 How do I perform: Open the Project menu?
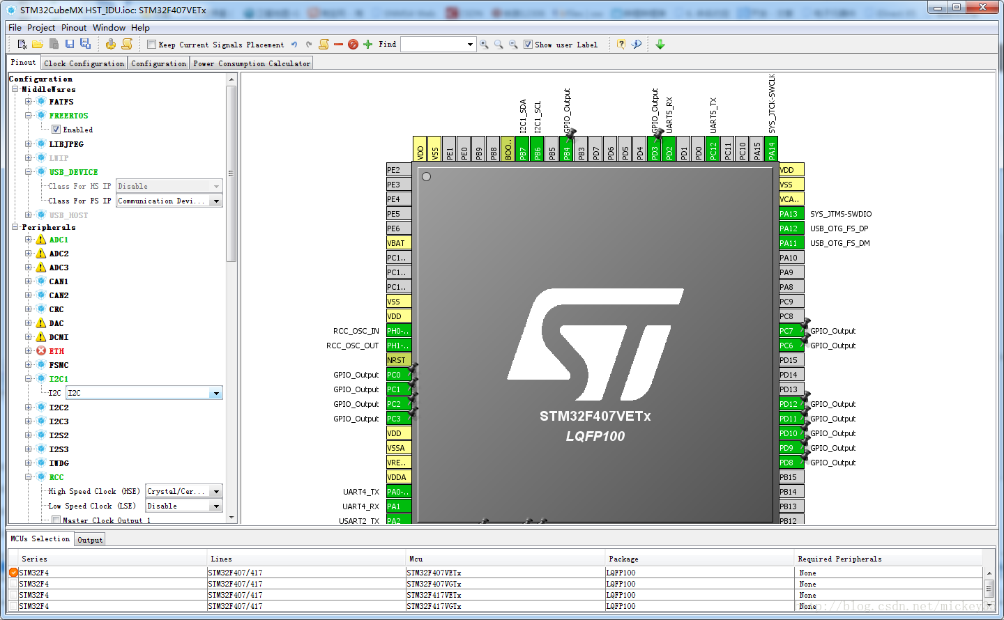41,28
